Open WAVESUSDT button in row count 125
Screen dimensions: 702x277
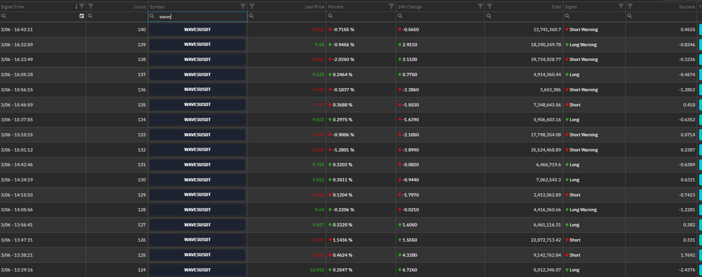(x=197, y=255)
